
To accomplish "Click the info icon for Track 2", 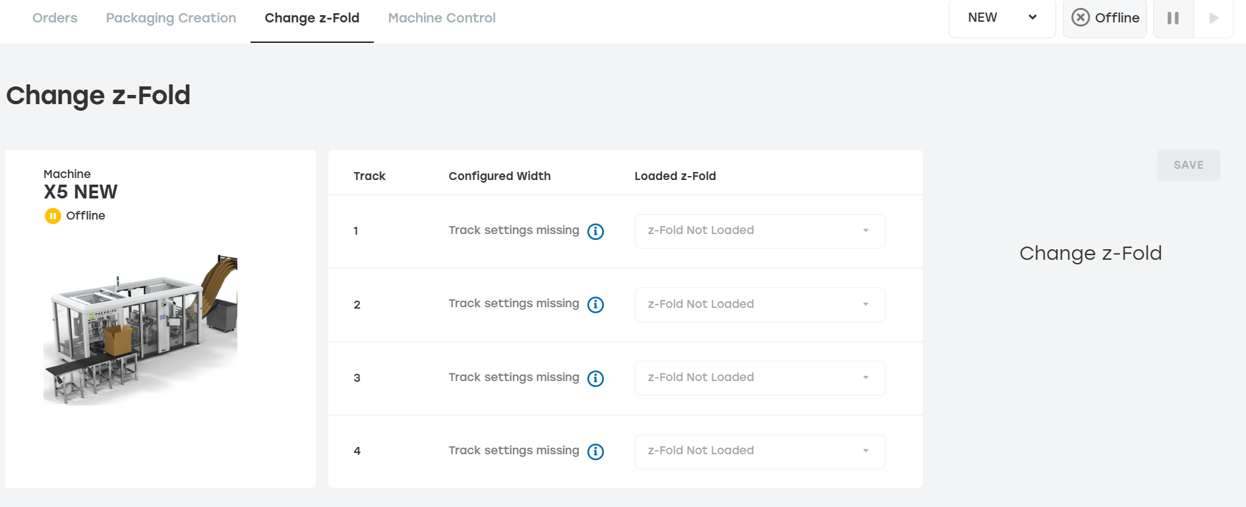I will pyautogui.click(x=595, y=305).
